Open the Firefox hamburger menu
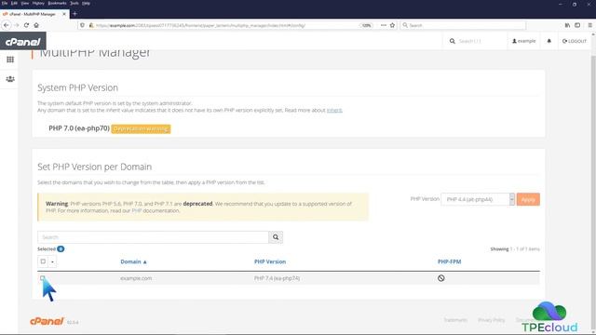Viewport: 596px width, 335px height. click(x=589, y=25)
